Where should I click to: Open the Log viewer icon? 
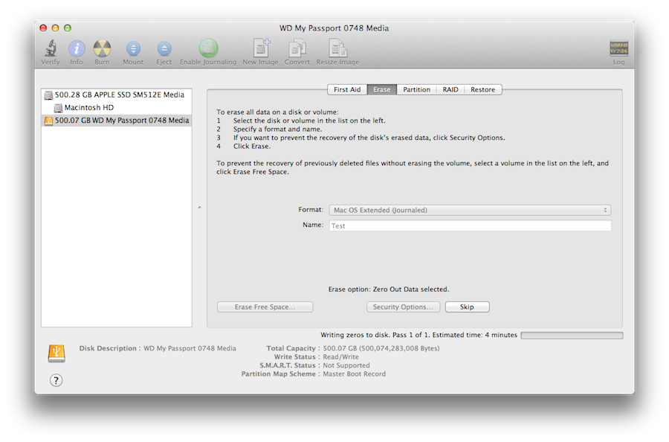point(618,48)
